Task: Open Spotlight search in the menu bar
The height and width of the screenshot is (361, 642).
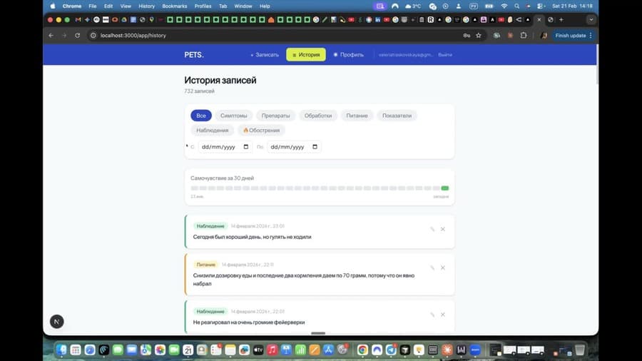Action: pos(516,6)
